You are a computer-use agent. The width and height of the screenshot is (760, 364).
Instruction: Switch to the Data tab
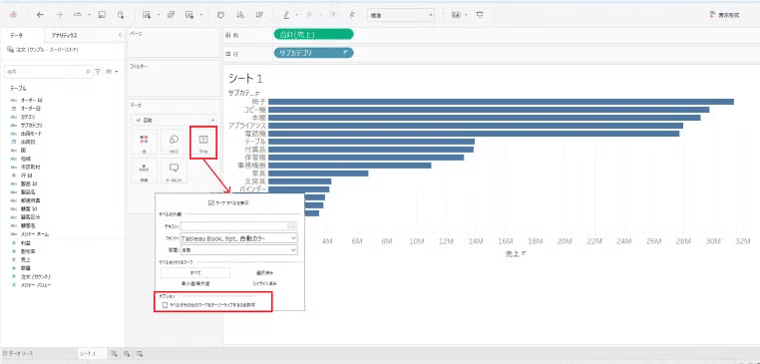click(17, 35)
